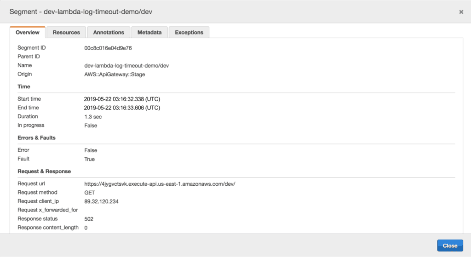
Task: Select the Annotations tab
Action: click(x=109, y=33)
